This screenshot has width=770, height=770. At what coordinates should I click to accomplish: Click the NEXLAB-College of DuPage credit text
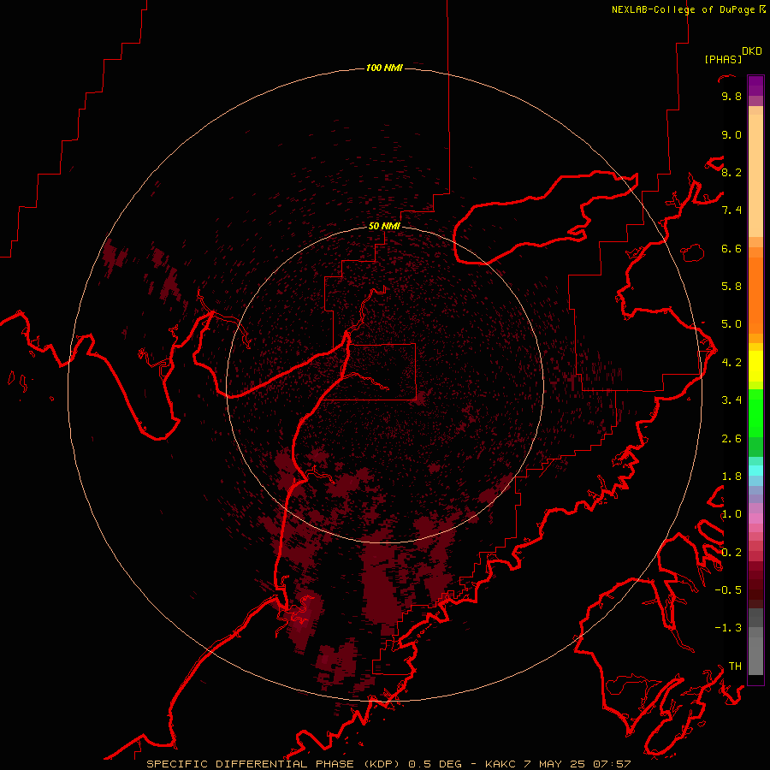click(683, 9)
